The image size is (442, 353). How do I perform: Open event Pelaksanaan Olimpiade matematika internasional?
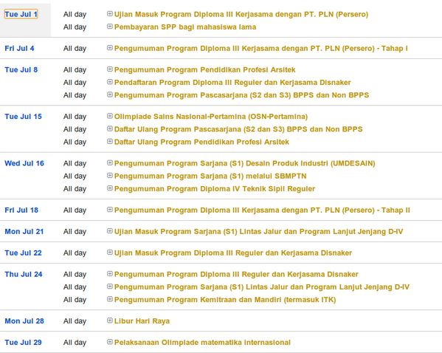202,343
